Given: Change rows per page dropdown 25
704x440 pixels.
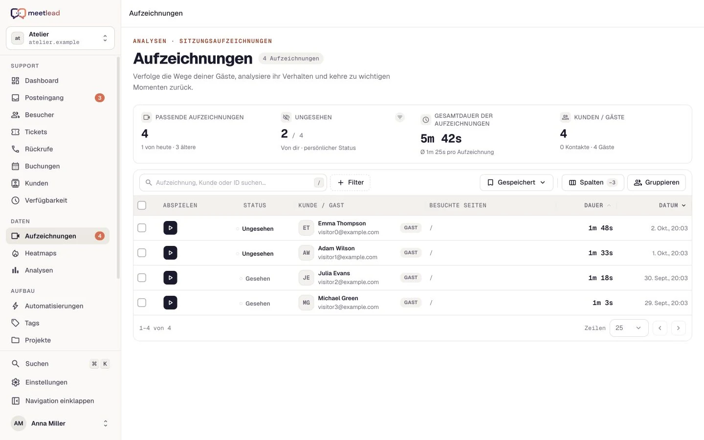Looking at the screenshot, I should pyautogui.click(x=629, y=328).
